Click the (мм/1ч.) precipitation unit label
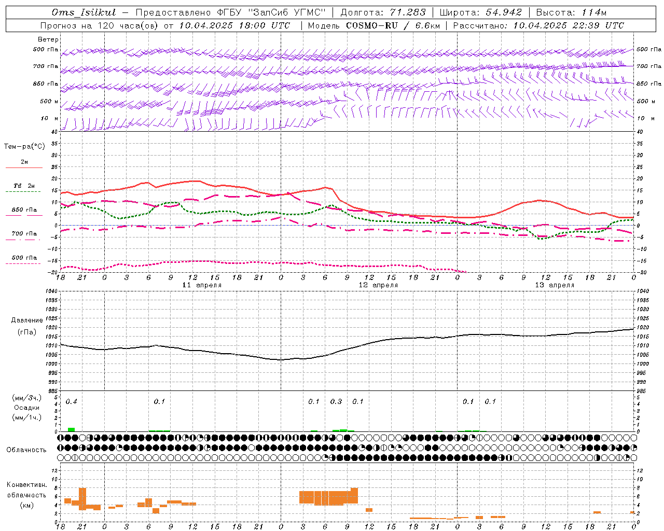 tap(26, 417)
